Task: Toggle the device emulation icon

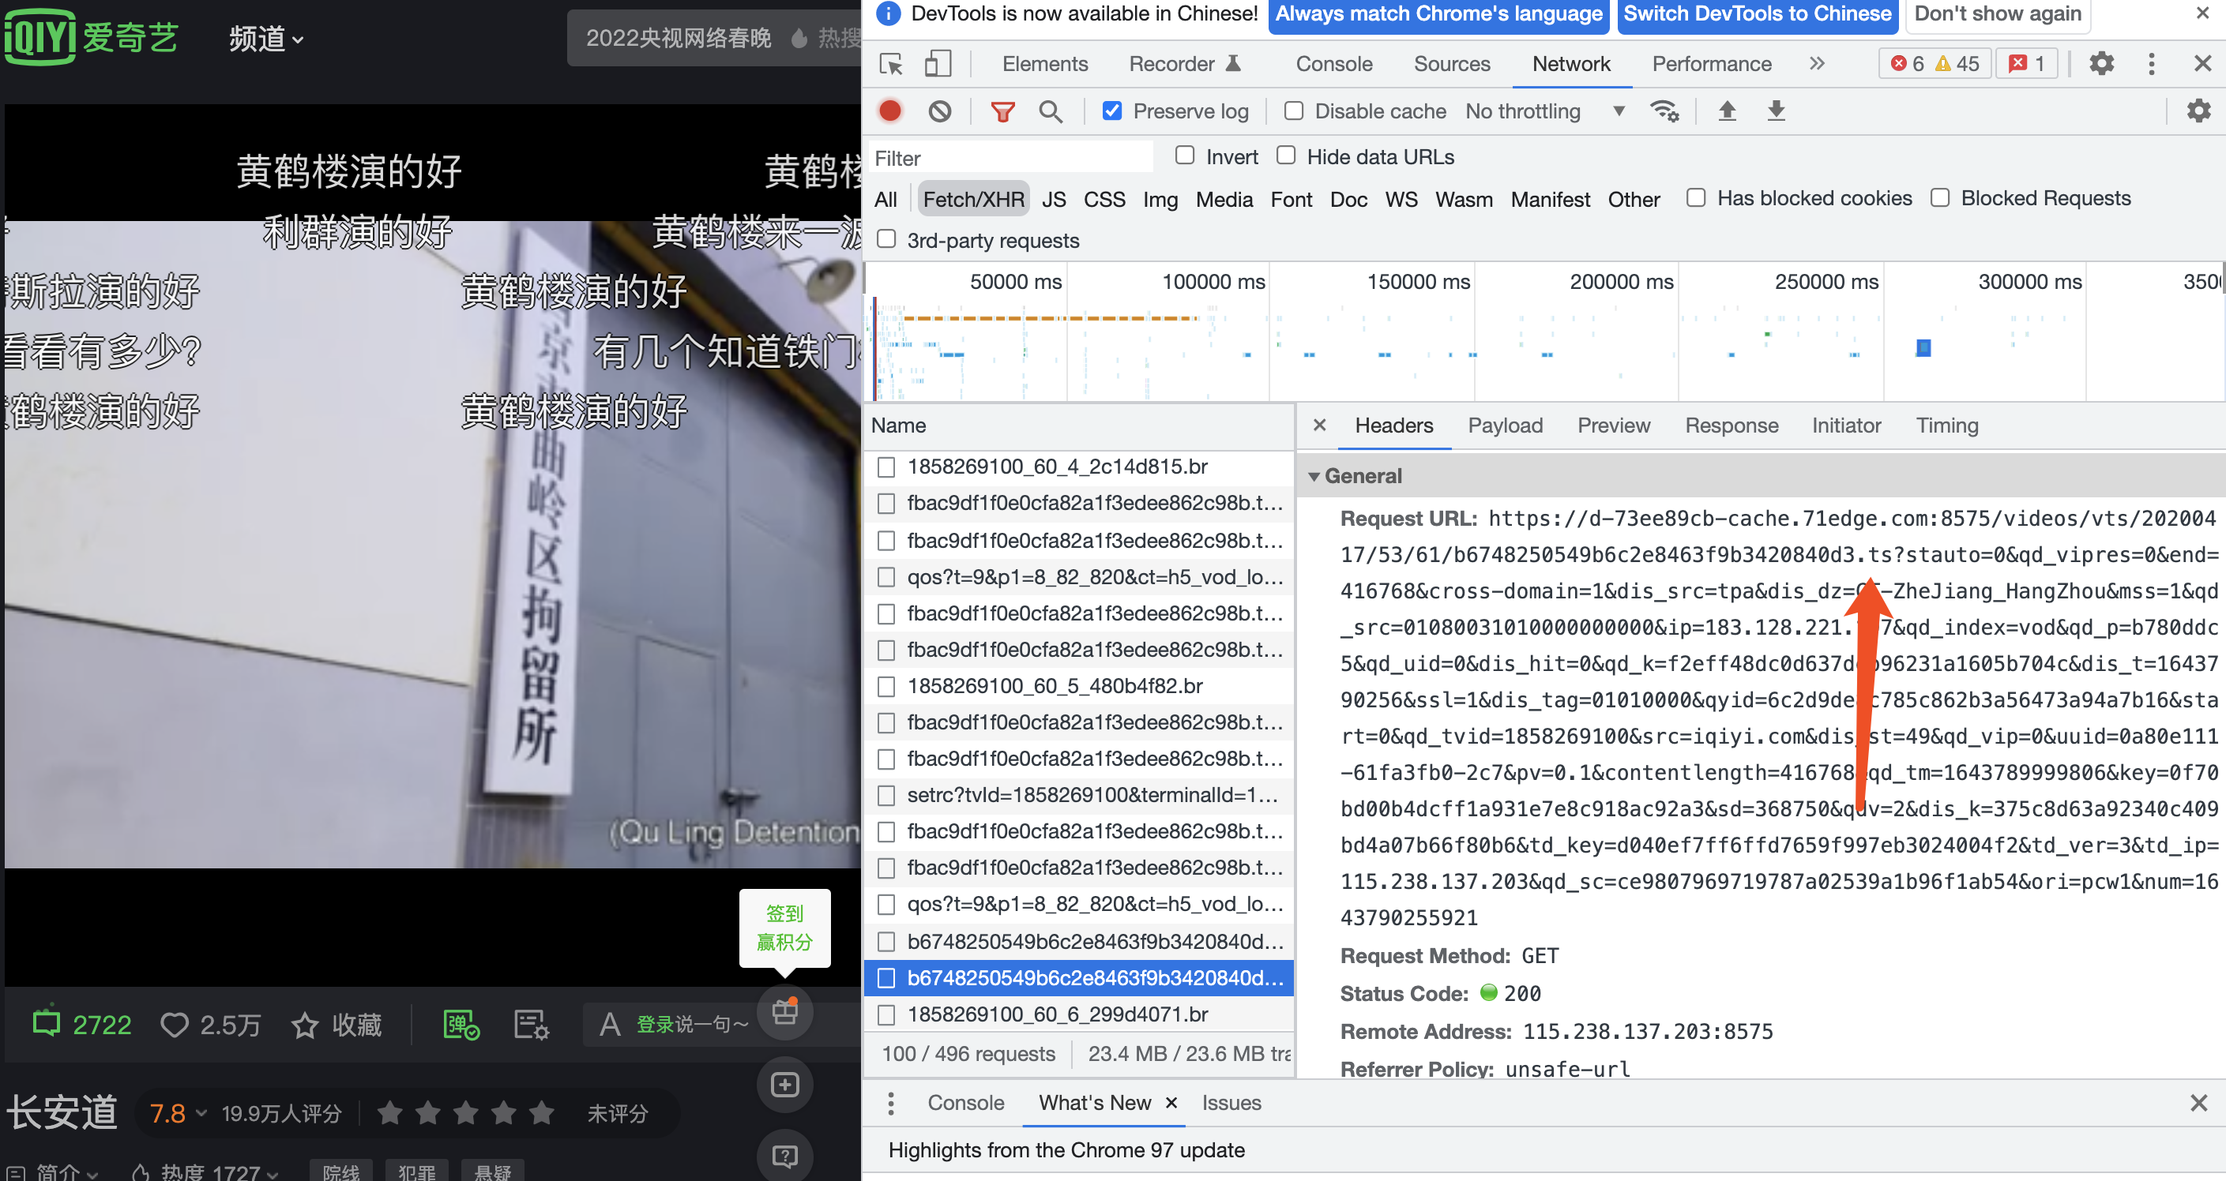Action: pos(938,63)
